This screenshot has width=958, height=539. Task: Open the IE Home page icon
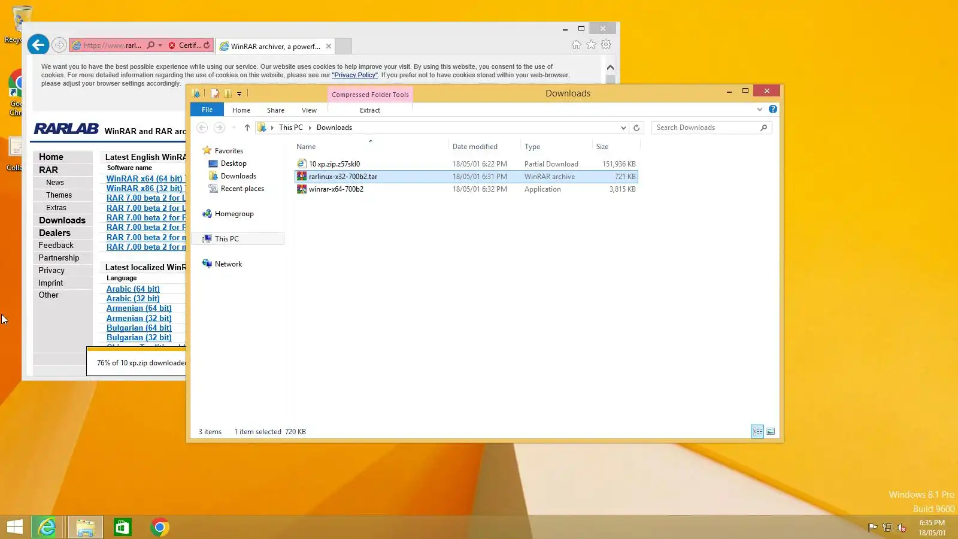coord(576,45)
